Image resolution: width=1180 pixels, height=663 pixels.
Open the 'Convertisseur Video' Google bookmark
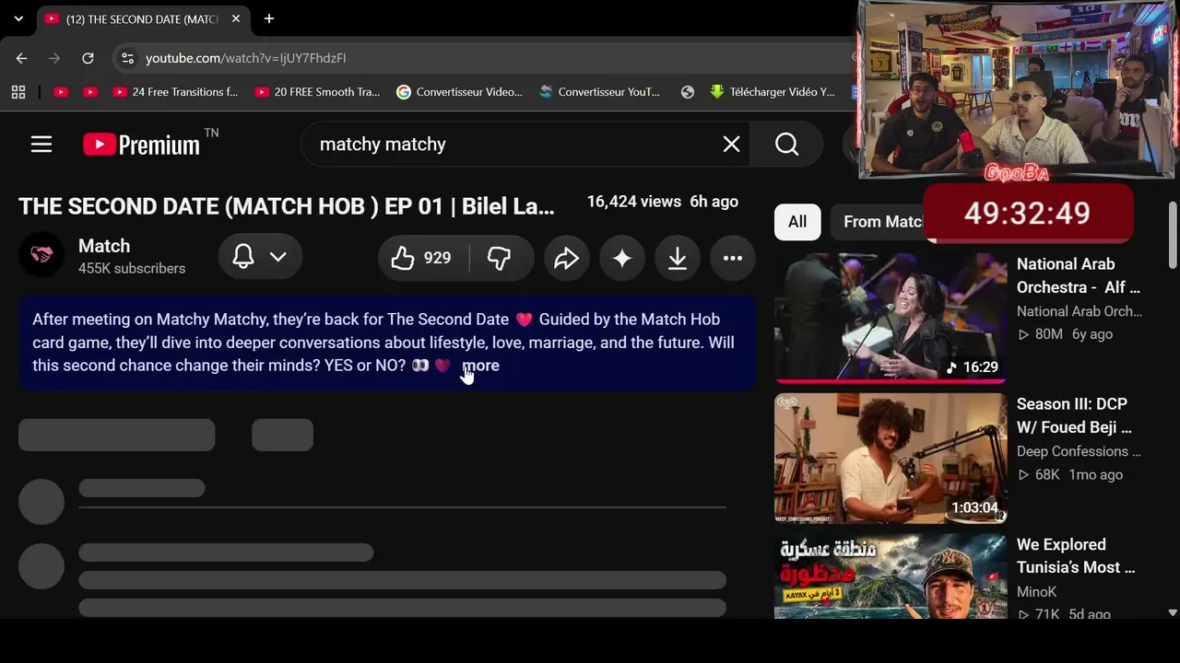(x=459, y=92)
